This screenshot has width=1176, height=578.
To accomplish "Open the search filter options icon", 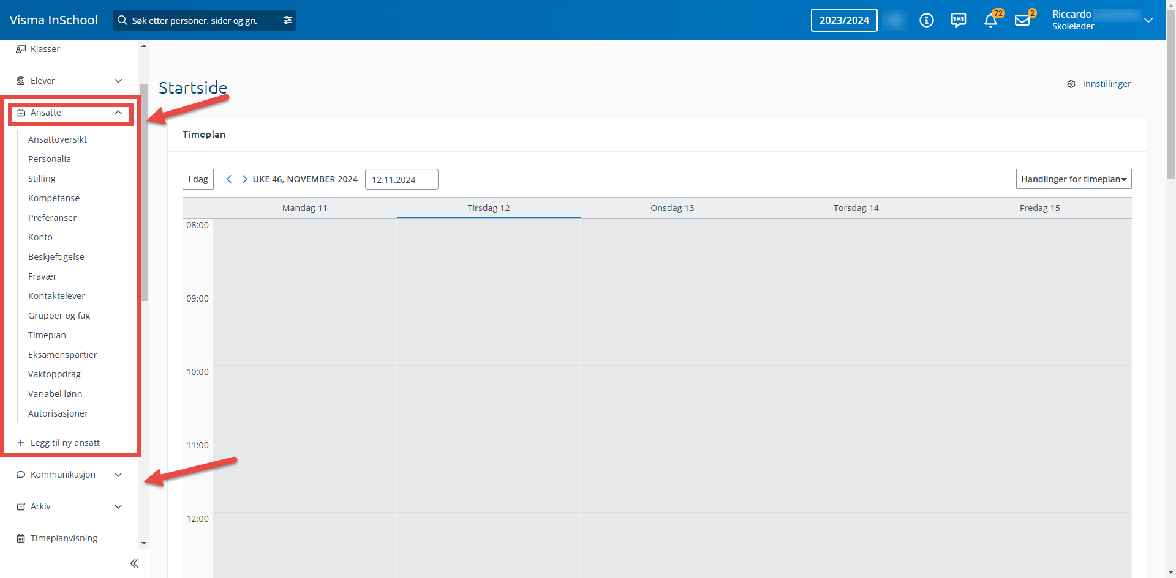I will 288,20.
